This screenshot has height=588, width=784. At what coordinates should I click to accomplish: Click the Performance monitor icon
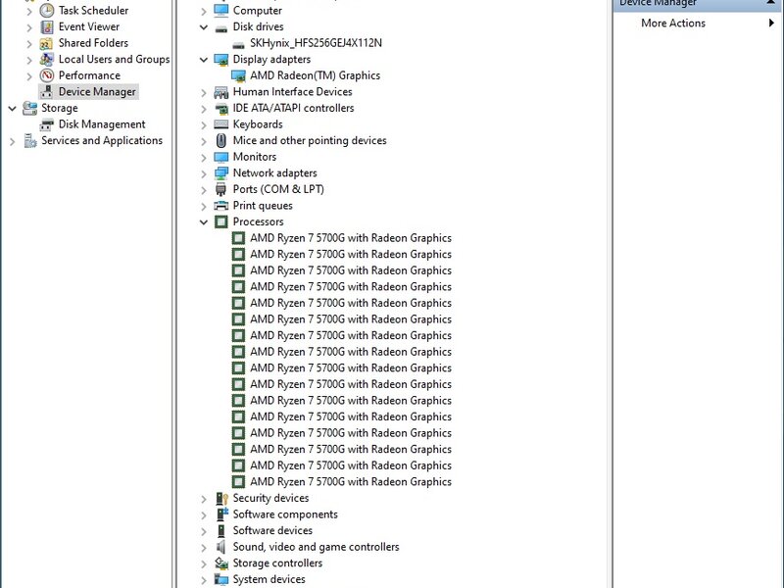[47, 75]
